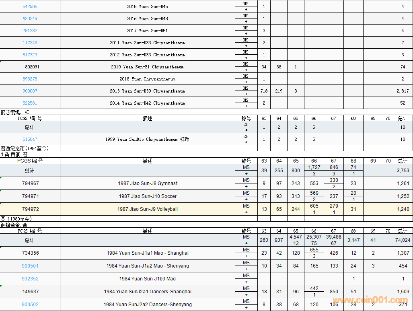Select the 1987 Jiao Sun-J10 Soccer description

(x=148, y=196)
